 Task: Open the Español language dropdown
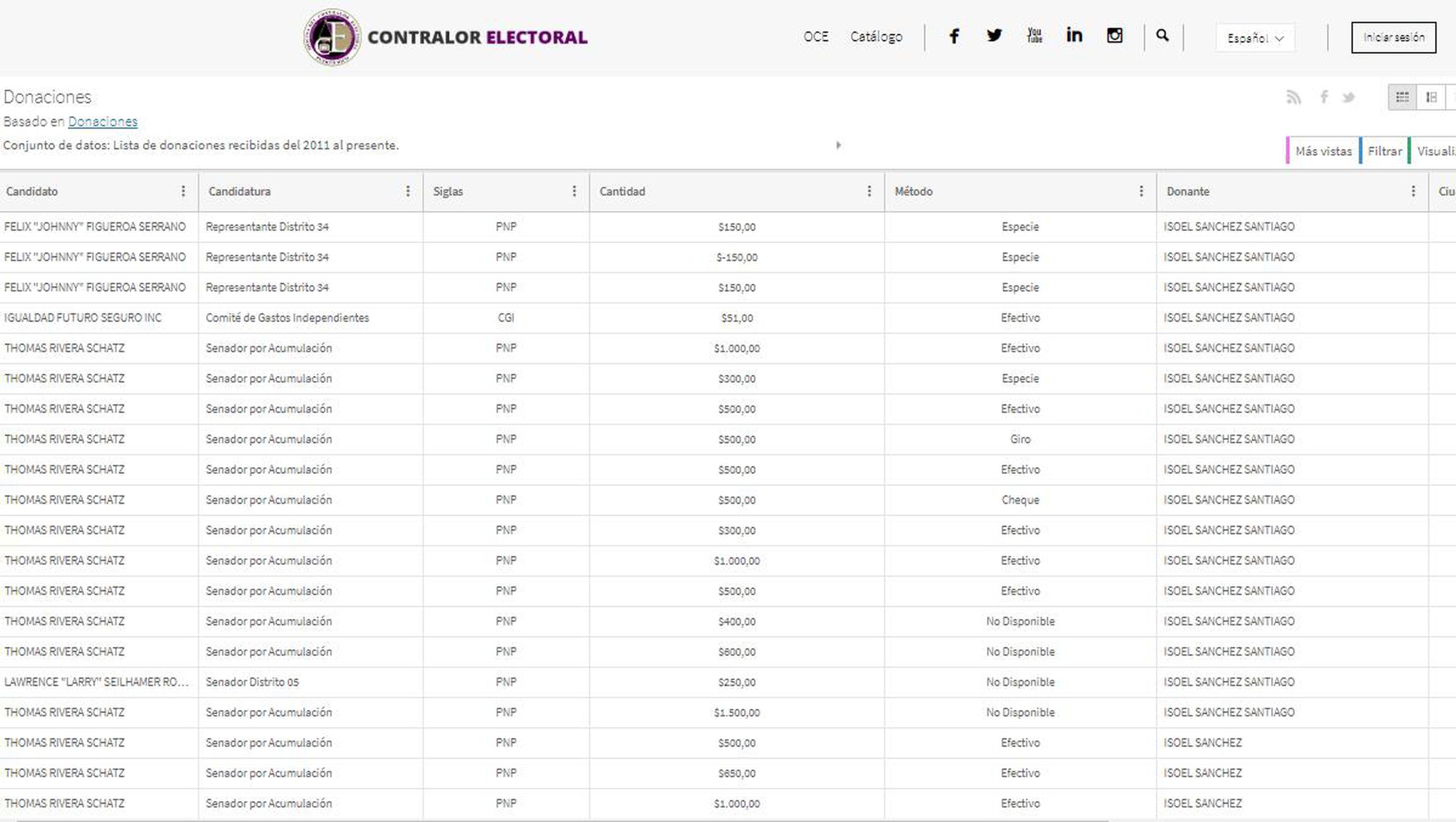(x=1255, y=38)
